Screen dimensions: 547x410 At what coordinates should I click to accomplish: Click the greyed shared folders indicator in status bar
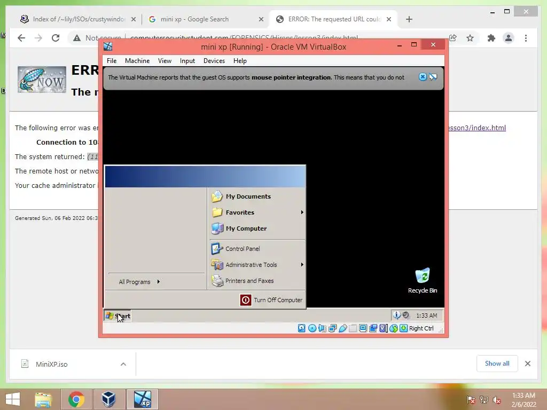[353, 328]
